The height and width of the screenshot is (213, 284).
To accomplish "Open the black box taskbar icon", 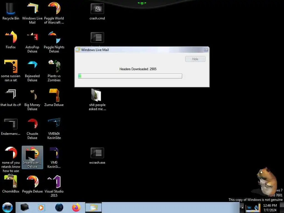I will [x=25, y=207].
